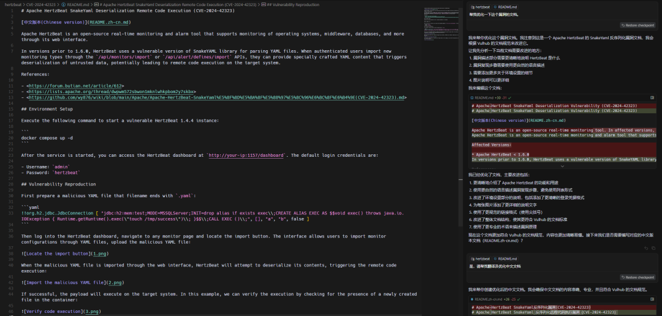This screenshot has width=662, height=316.
Task: Open the forum.butian.net article link
Action: coord(77,86)
